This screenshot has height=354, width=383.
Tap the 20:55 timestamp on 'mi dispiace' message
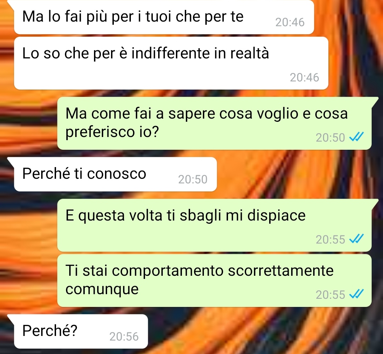(x=330, y=239)
